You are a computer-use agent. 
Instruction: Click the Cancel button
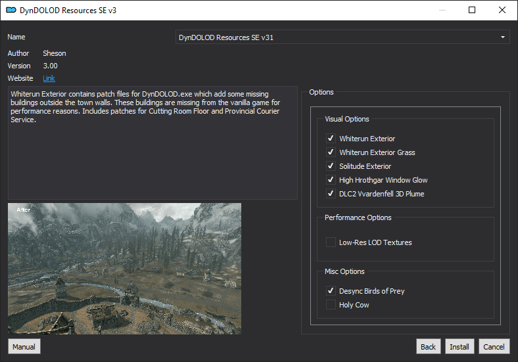click(x=494, y=346)
